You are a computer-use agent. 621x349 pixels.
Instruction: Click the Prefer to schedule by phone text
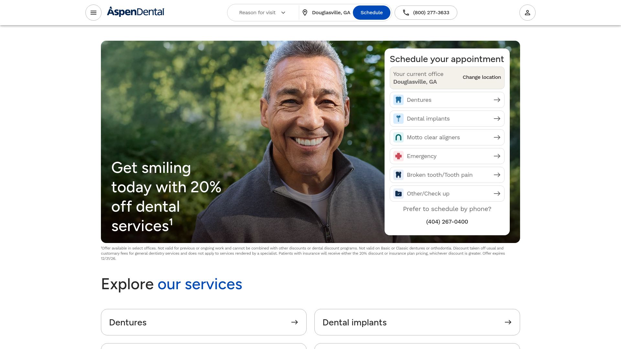pyautogui.click(x=447, y=209)
